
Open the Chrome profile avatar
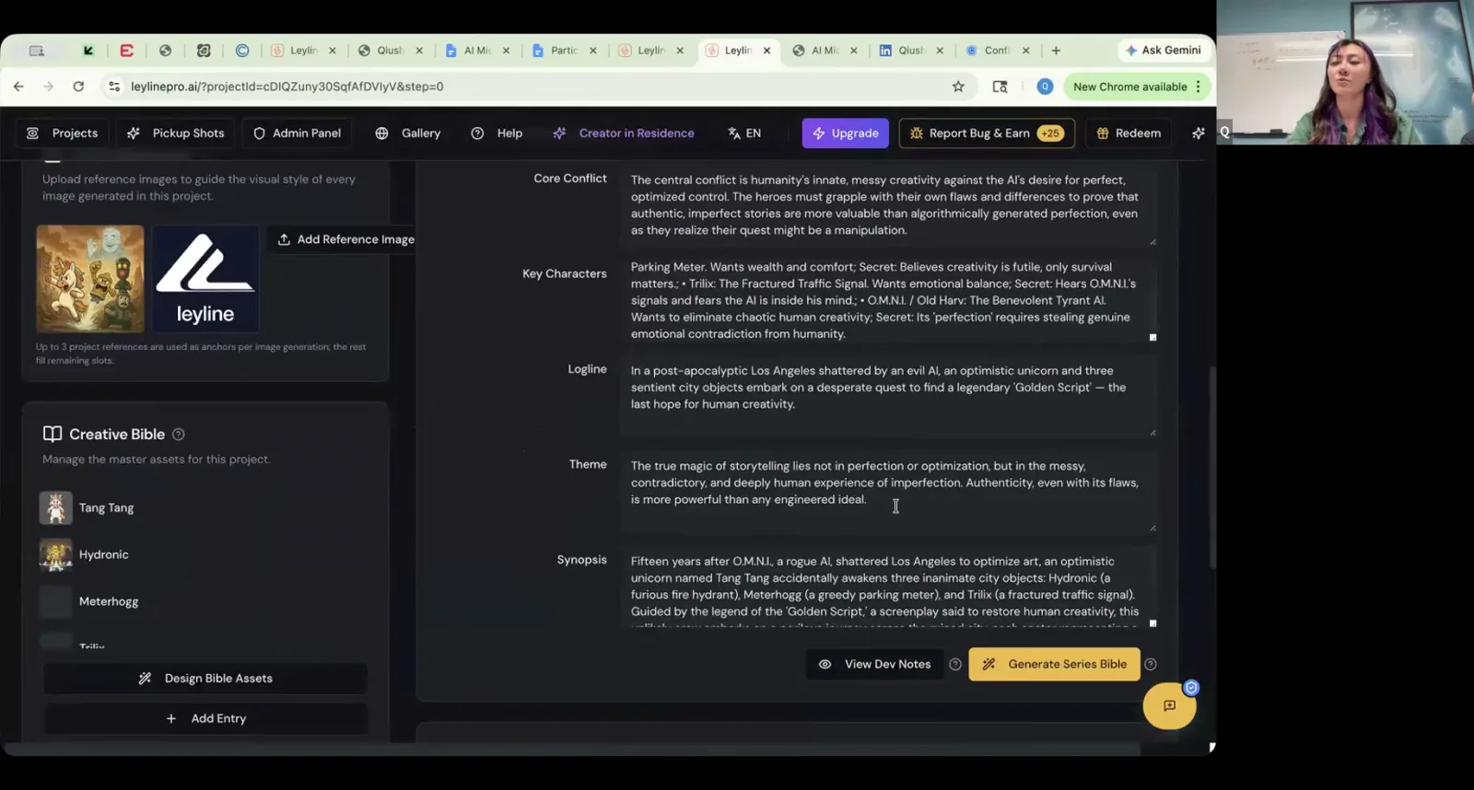pyautogui.click(x=1045, y=87)
